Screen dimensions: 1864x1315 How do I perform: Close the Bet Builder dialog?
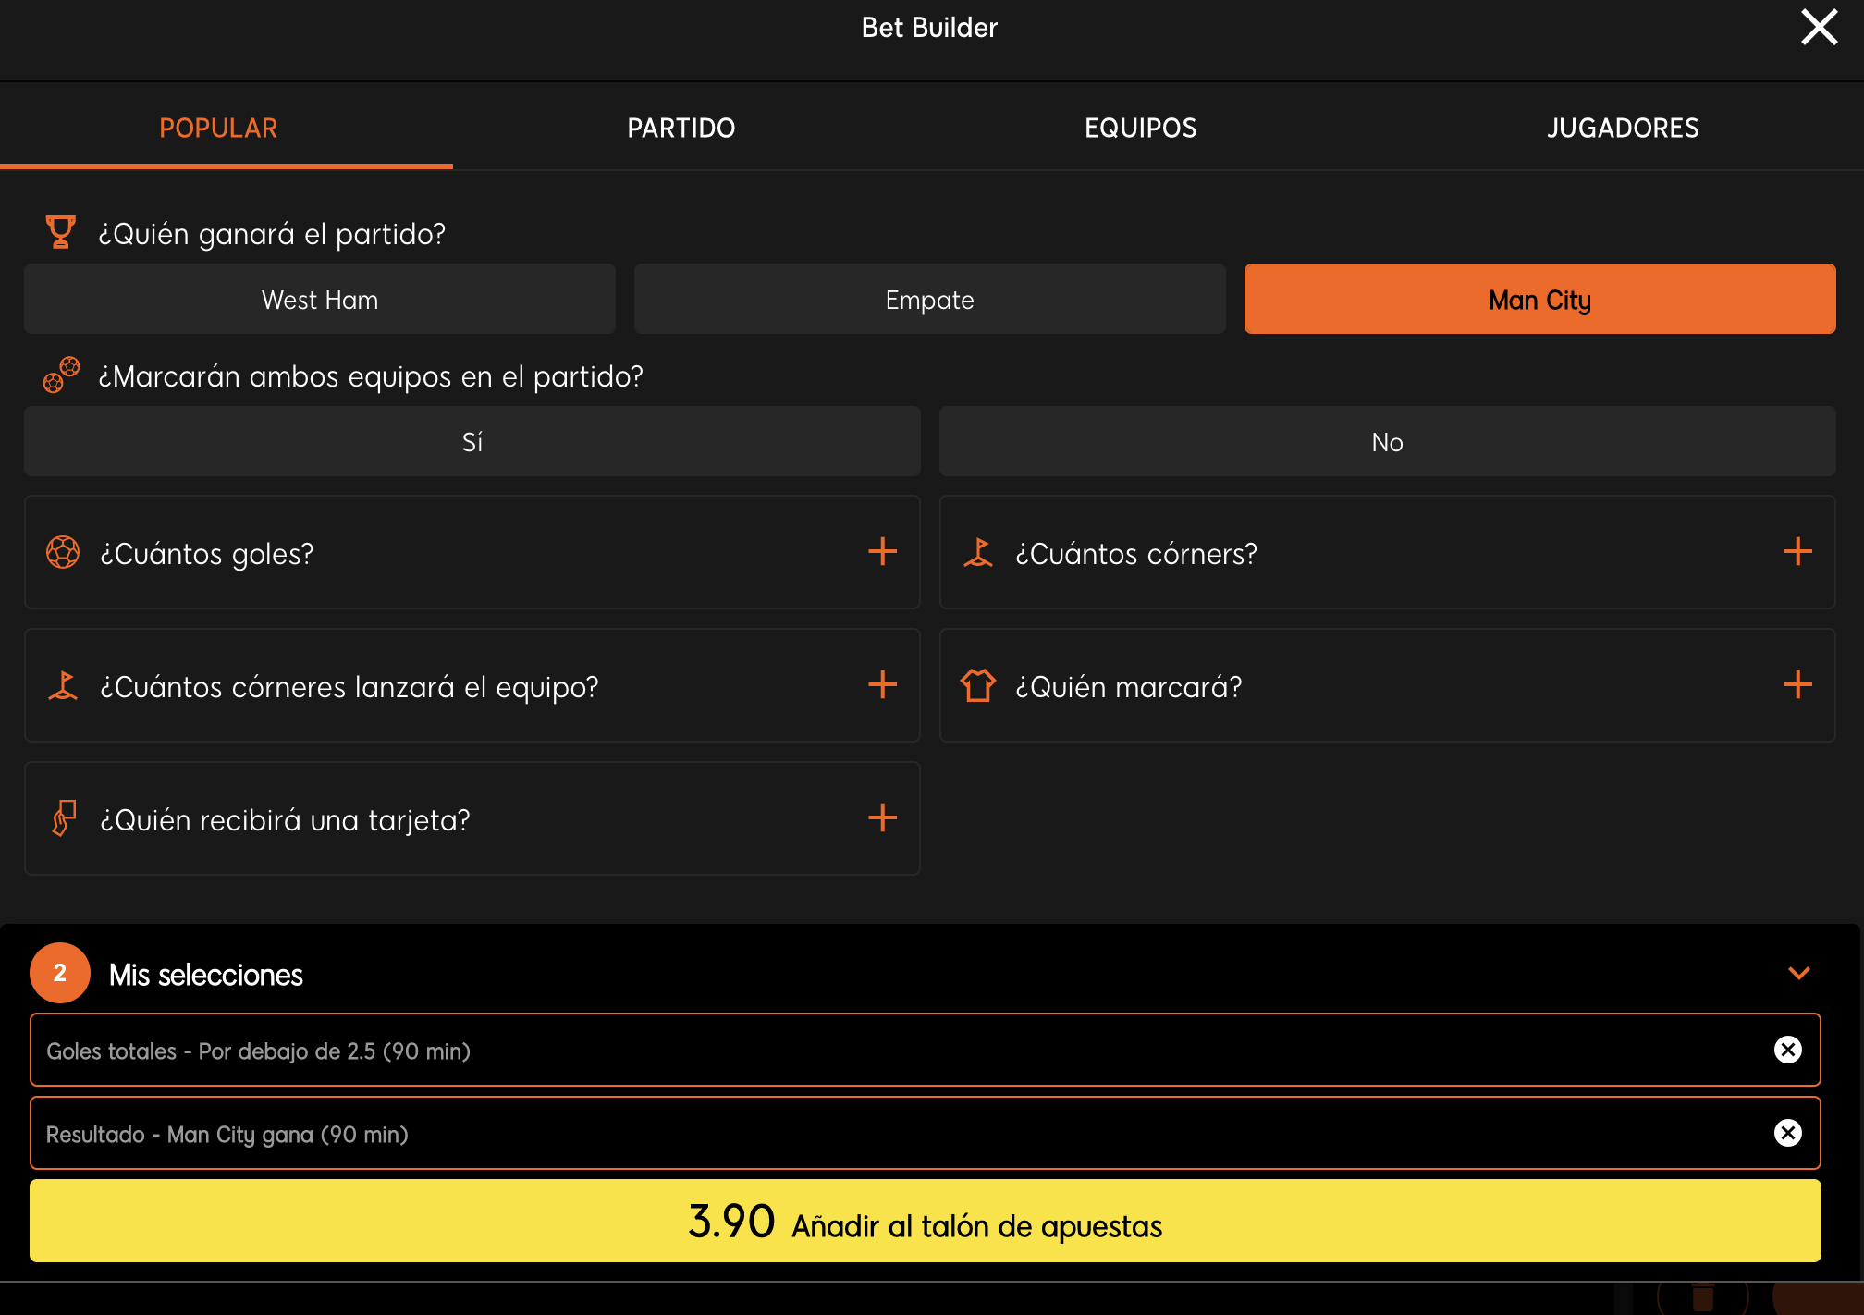1819,27
